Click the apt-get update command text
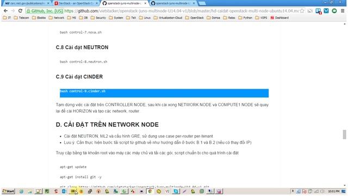This screenshot has height=196, width=348. click(73, 167)
